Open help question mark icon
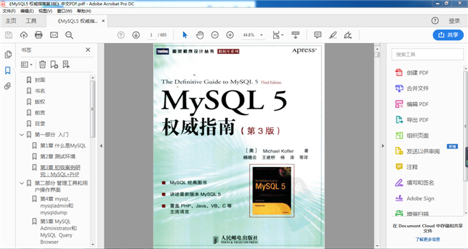This screenshot has height=249, width=468. point(435,21)
